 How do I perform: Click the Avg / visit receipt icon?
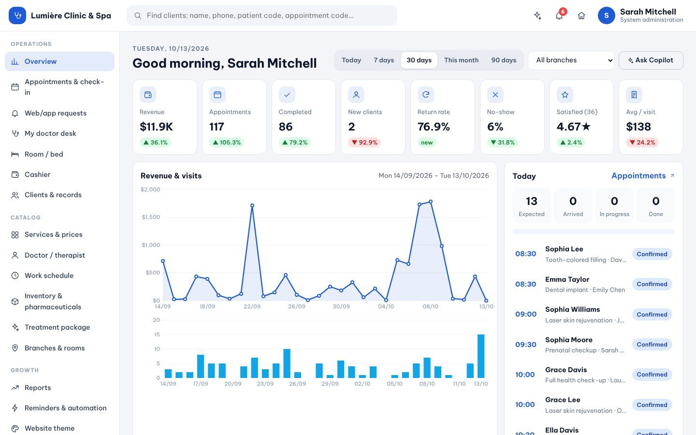coord(634,95)
